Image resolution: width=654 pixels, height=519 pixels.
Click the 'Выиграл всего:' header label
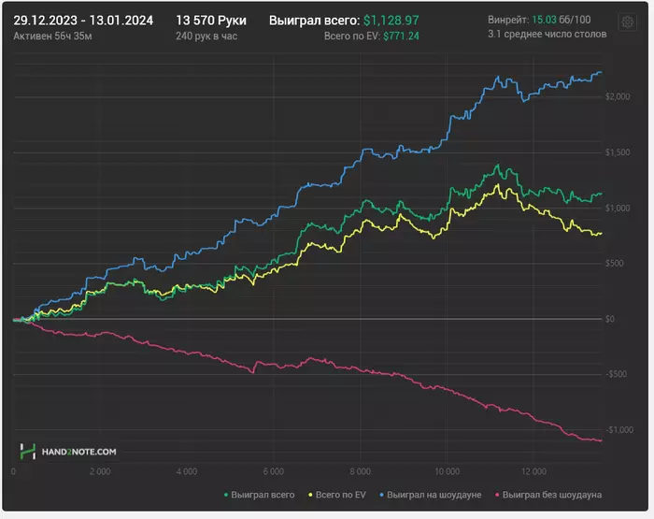pyautogui.click(x=314, y=21)
